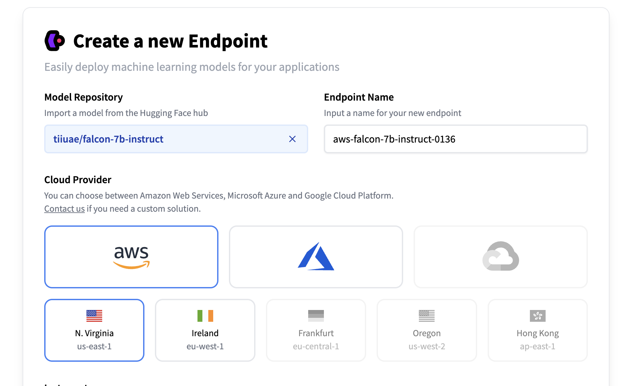Choose the Microsoft Azure logo card
The image size is (636, 386).
316,257
